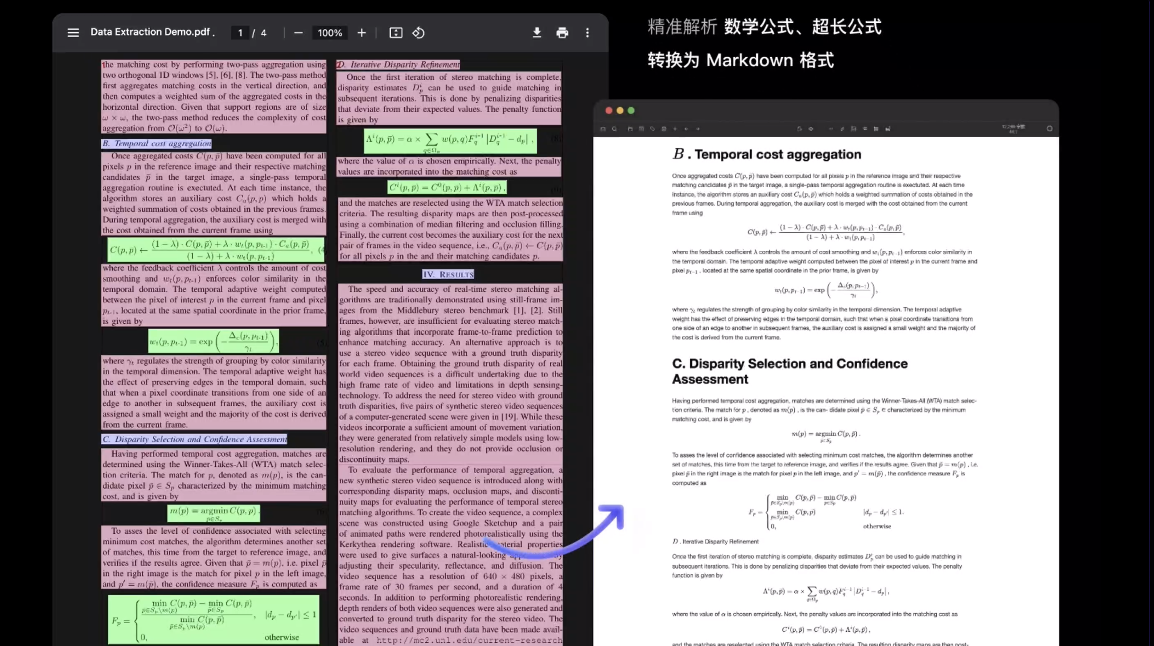Click the fit to page icon
The image size is (1154, 646).
395,33
